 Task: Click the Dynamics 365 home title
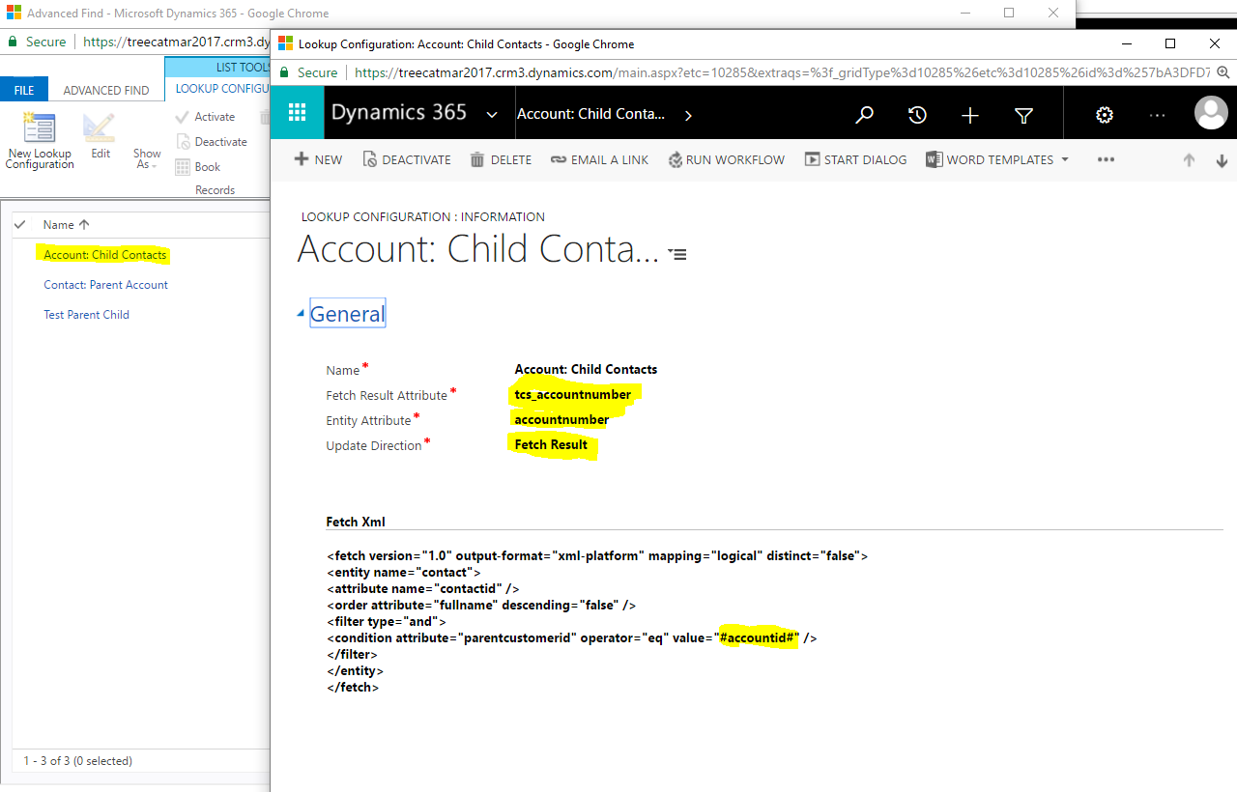coord(399,112)
